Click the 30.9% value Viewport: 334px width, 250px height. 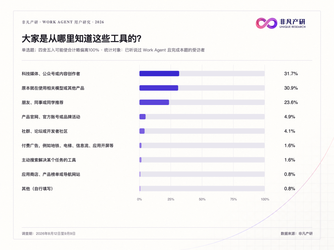pos(291,88)
